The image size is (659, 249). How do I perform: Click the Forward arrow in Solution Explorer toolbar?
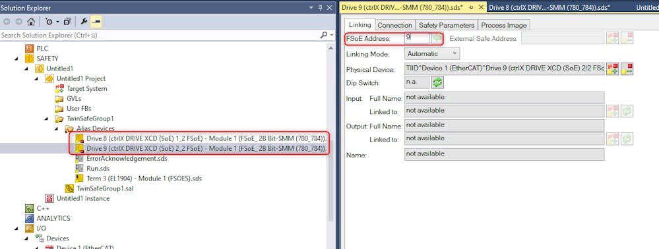19,22
